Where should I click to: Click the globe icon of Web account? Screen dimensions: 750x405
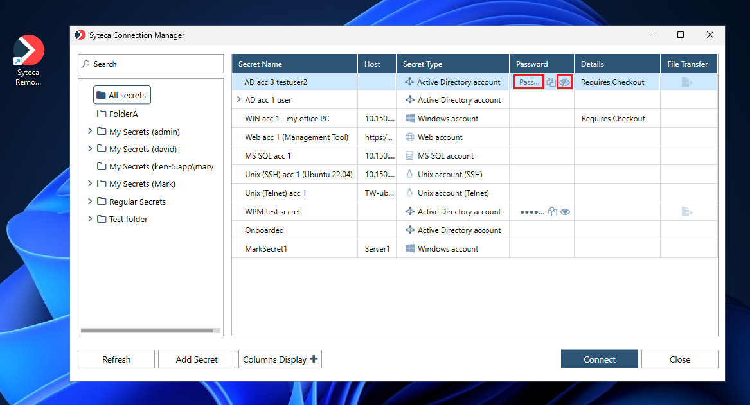409,137
